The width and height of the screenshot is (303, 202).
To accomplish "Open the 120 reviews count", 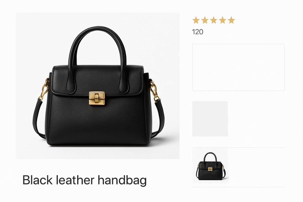I will click(x=197, y=32).
